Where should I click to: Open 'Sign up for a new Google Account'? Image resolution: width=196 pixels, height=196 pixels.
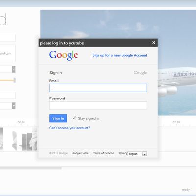(120, 55)
